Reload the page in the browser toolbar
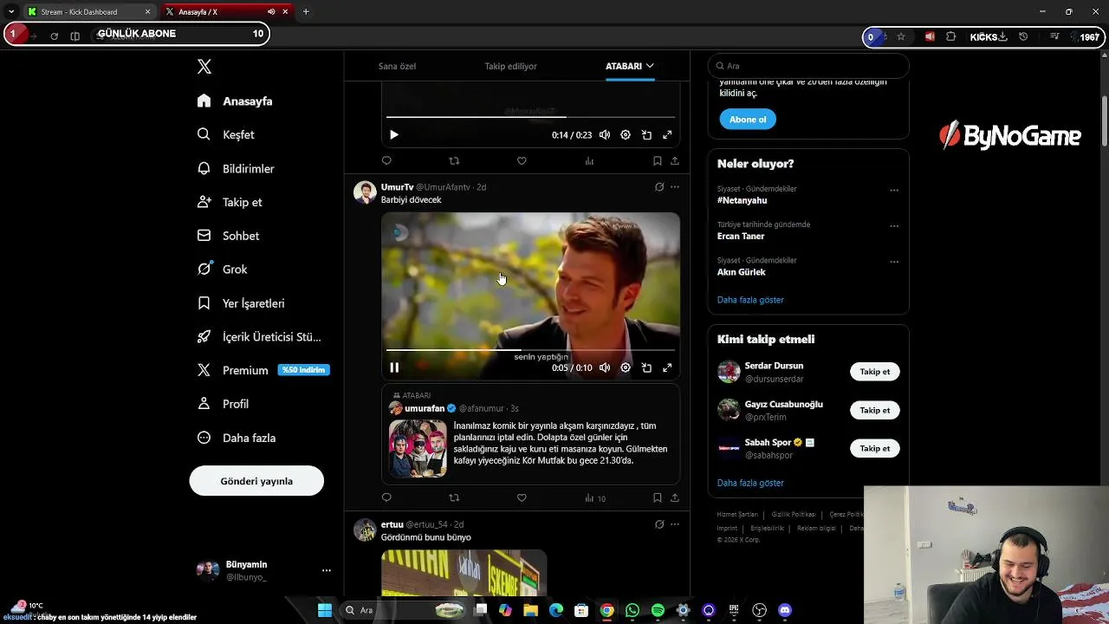The height and width of the screenshot is (624, 1109). pyautogui.click(x=54, y=36)
